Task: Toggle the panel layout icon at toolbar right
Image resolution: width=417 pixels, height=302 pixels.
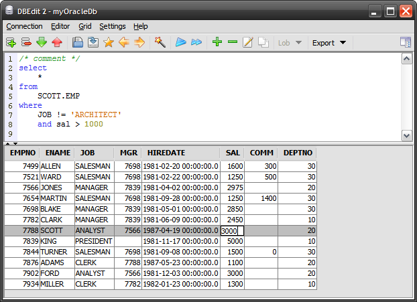Action: 405,42
